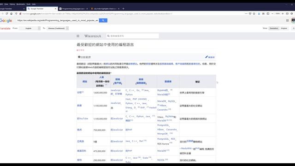This screenshot has height=166, width=295.
Task: Click the forward navigation arrow
Action: point(2,14)
